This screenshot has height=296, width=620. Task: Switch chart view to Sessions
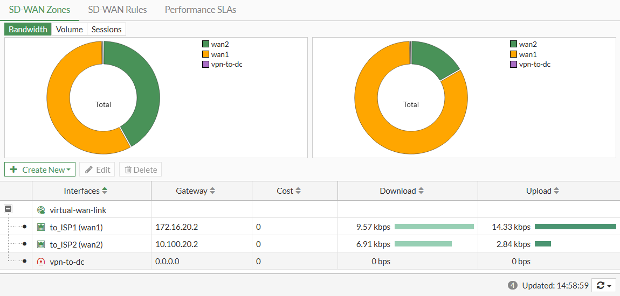(106, 30)
